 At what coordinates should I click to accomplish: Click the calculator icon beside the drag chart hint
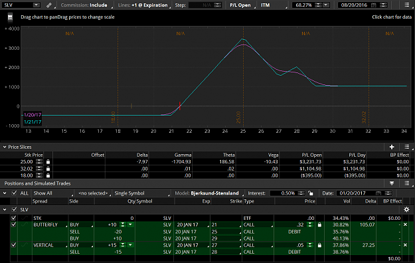coord(10,17)
